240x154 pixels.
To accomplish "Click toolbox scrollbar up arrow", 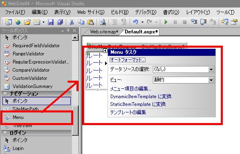I will pyautogui.click(x=75, y=37).
